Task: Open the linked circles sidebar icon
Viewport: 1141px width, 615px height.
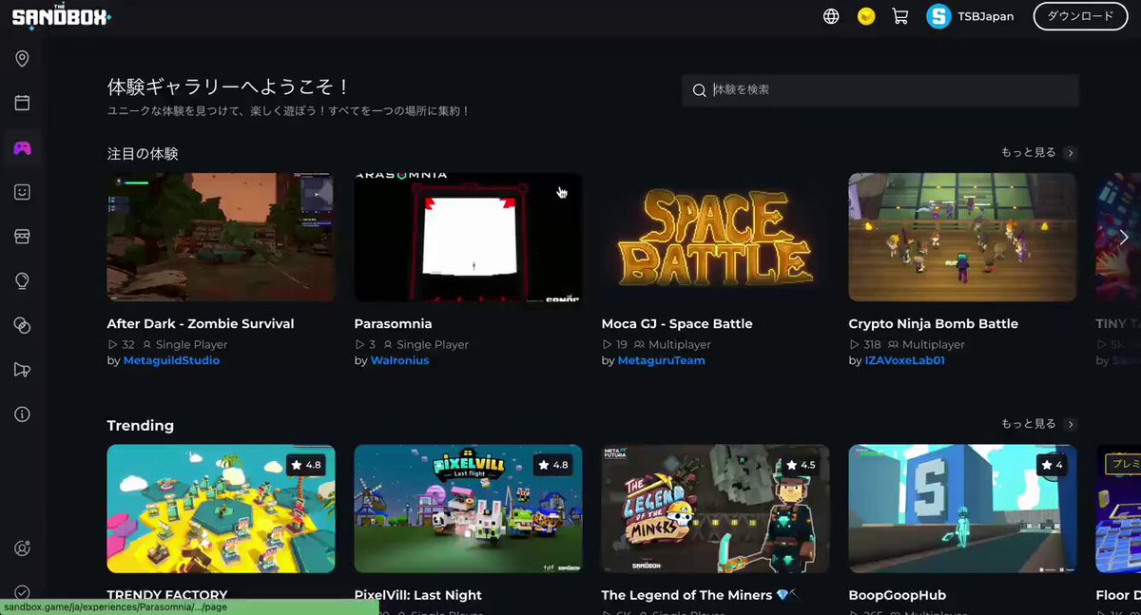Action: [22, 325]
